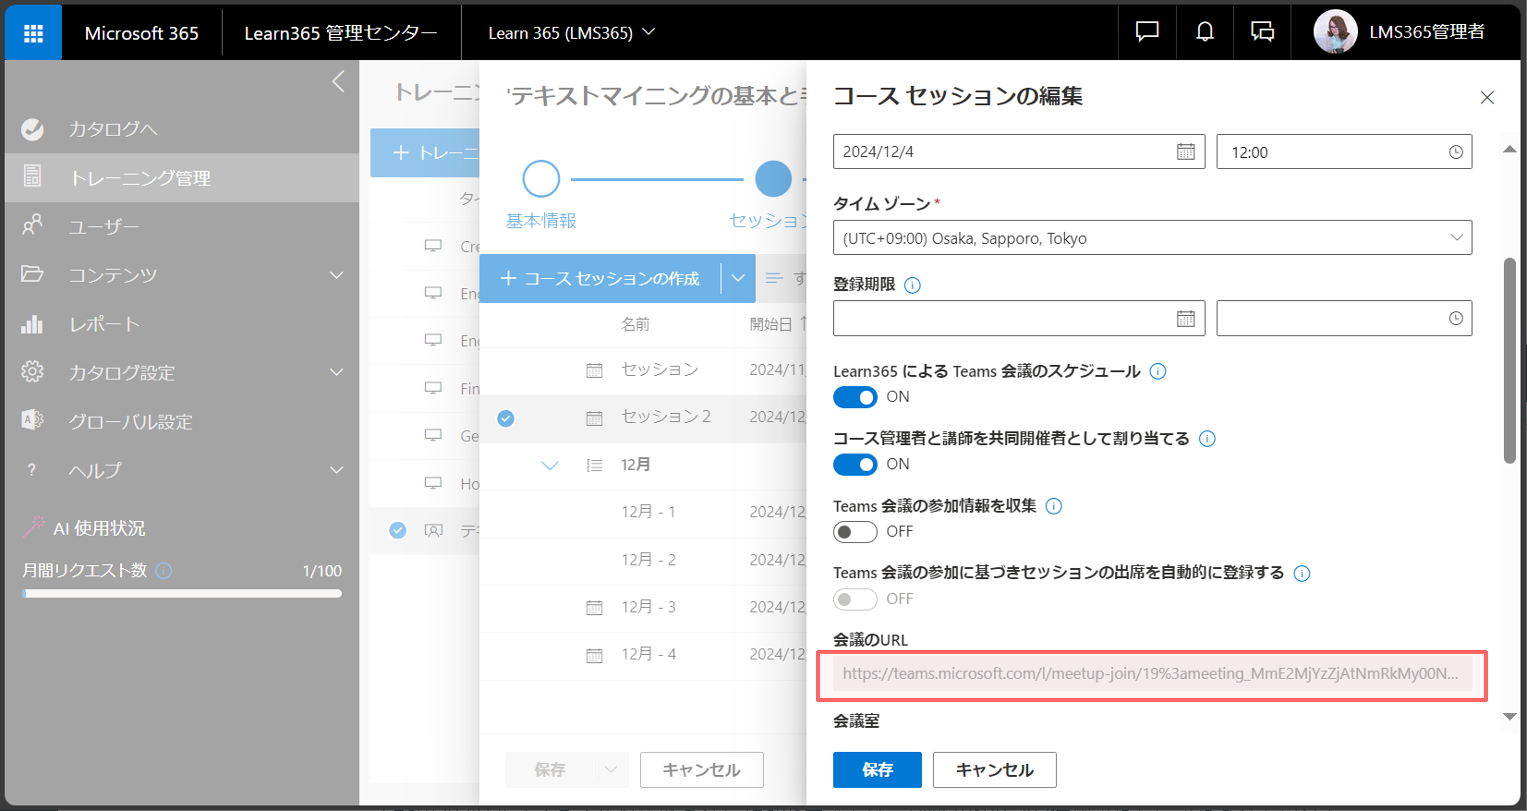Viewport: 1527px width, 811px height.
Task: Expand the コンテンツ menu chevron
Action: click(337, 275)
